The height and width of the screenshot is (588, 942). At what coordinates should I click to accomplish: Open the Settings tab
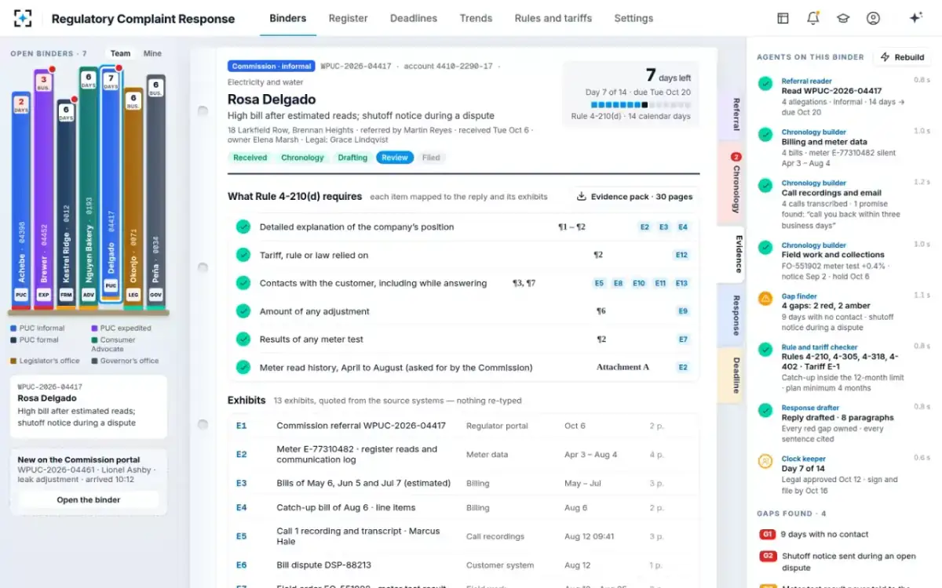point(633,18)
